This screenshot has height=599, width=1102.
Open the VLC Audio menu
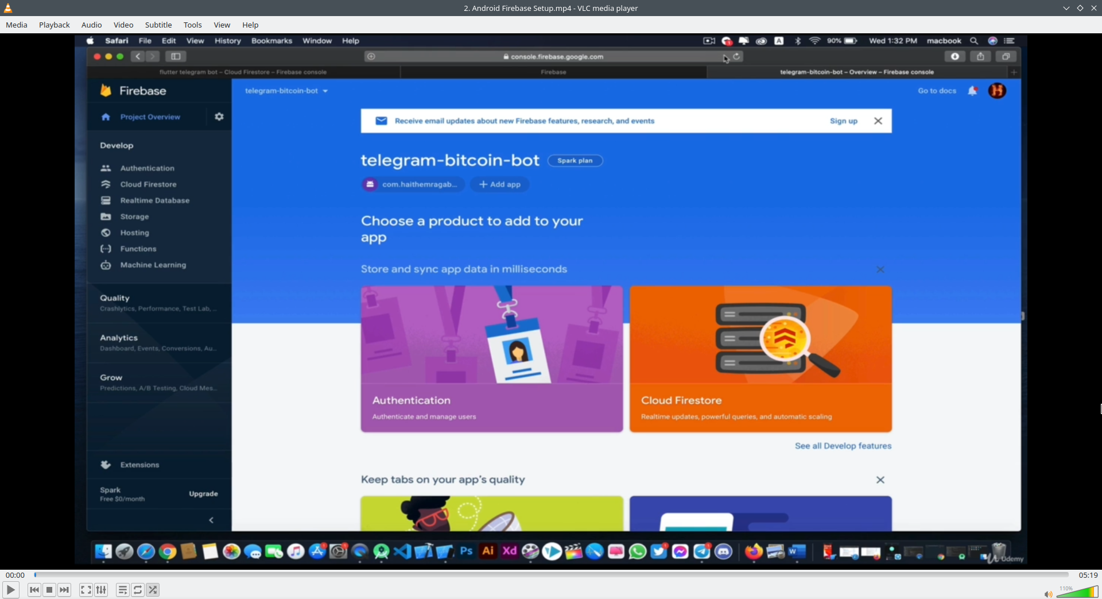click(91, 25)
